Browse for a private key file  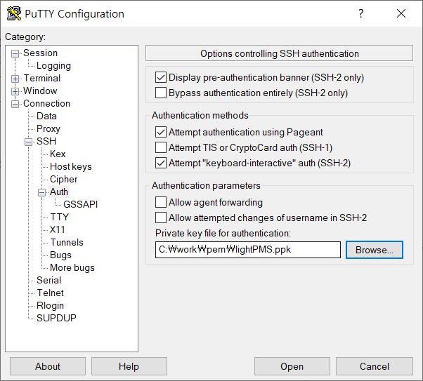pos(375,250)
